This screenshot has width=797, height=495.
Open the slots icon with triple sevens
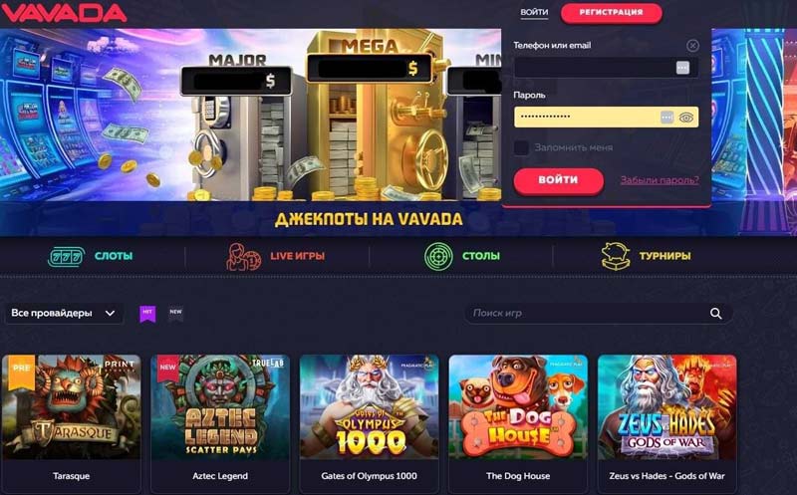(66, 256)
